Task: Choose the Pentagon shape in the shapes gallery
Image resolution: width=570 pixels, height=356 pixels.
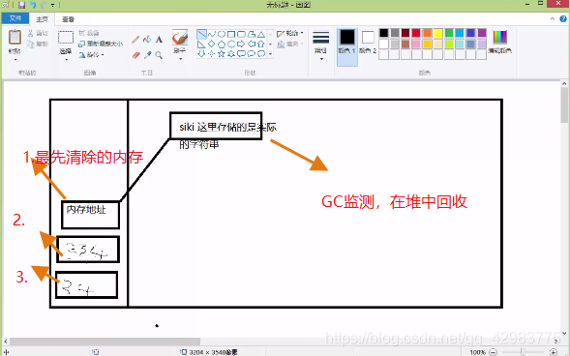Action: click(222, 44)
